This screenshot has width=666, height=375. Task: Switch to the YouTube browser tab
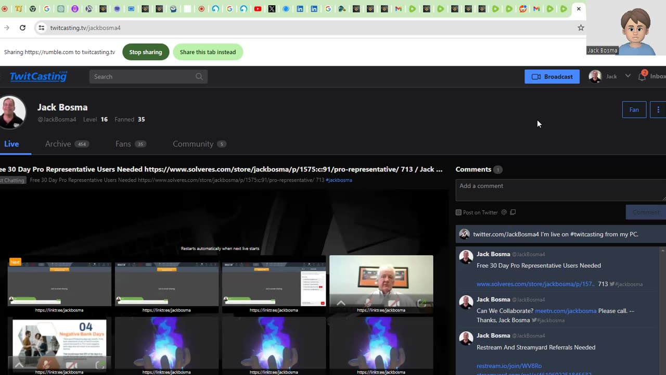258,9
